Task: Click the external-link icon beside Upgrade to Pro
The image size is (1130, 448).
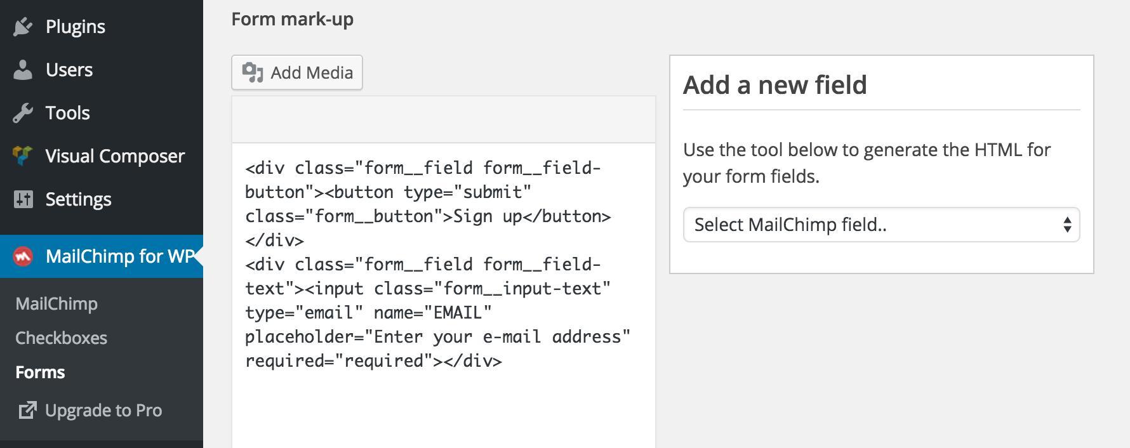Action: [x=27, y=411]
